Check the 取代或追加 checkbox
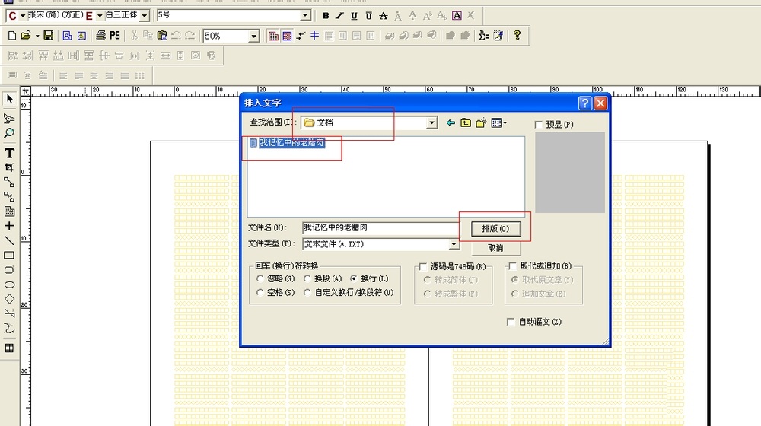 512,266
